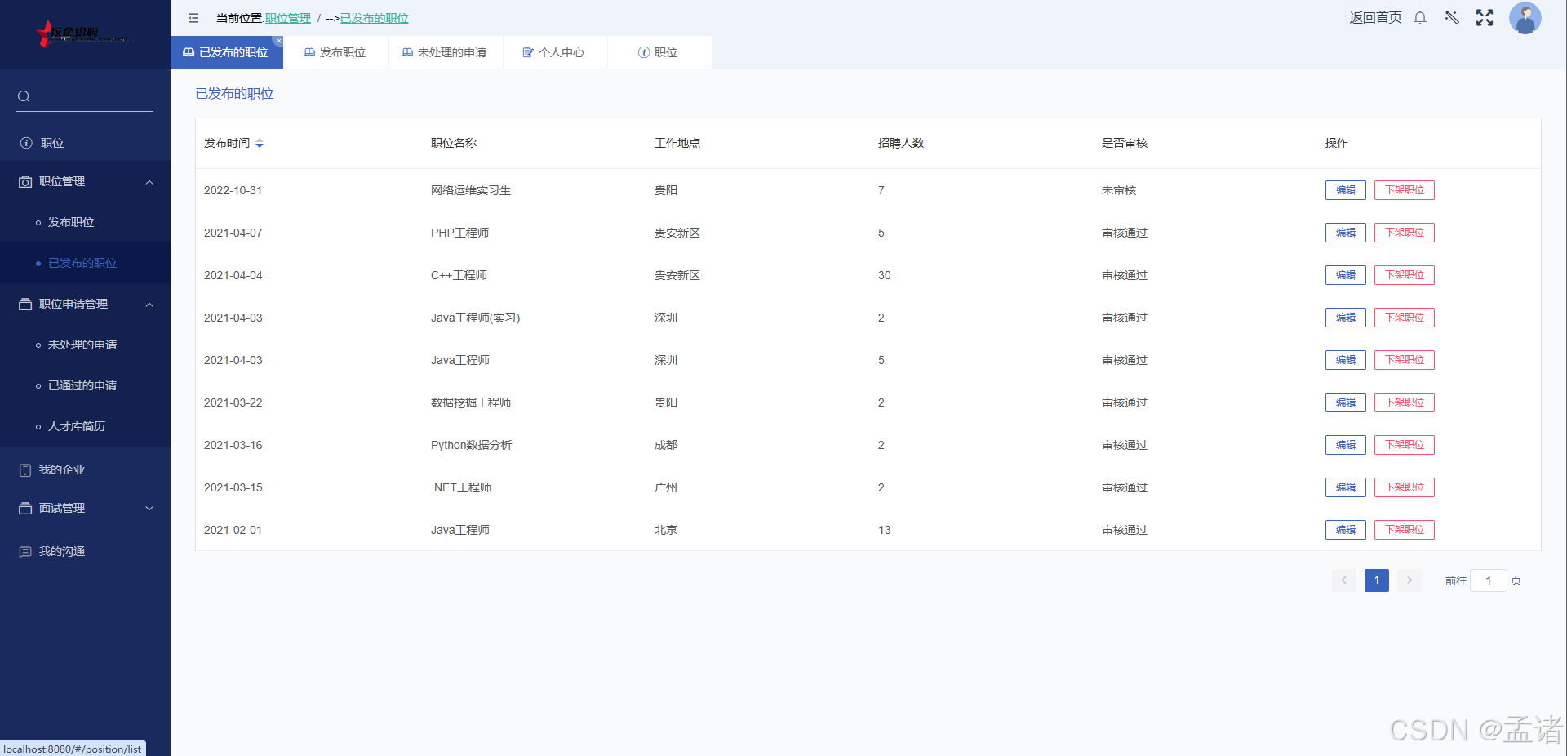Click the company logo in the sidebar
Viewport: 1567px width, 756px height.
[x=84, y=33]
